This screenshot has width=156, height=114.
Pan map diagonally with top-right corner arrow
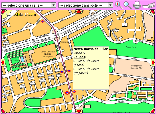[152, 12]
